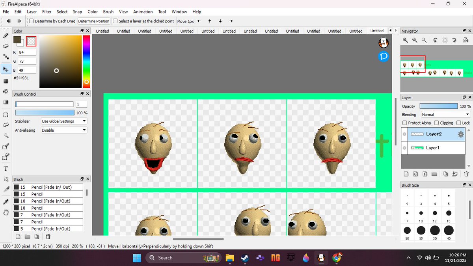This screenshot has height=266, width=473.
Task: Select the Magic Wand tool
Action: click(6, 136)
